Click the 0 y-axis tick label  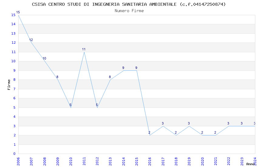[x=15, y=154]
